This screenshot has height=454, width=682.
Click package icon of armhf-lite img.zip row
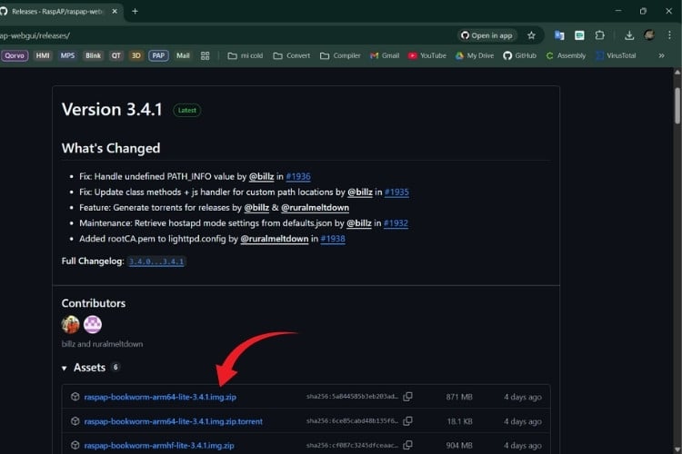(75, 445)
